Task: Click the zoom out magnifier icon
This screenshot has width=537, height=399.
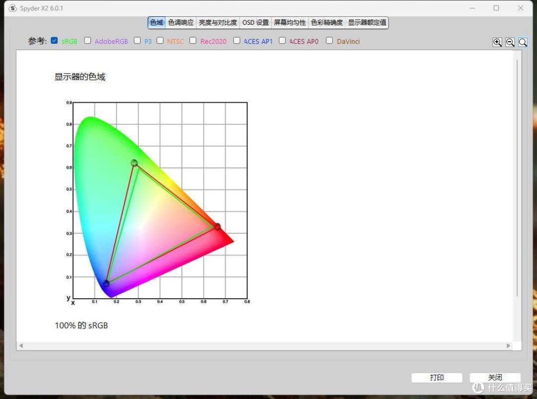Action: [510, 42]
